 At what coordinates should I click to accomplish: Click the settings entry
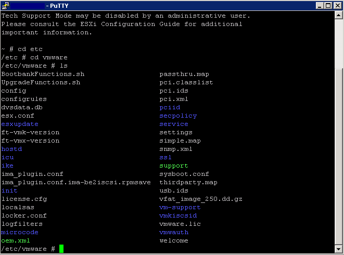[176, 133]
